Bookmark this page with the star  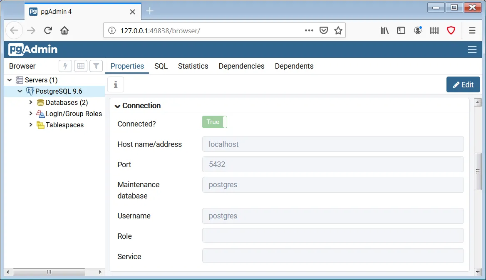click(x=338, y=30)
